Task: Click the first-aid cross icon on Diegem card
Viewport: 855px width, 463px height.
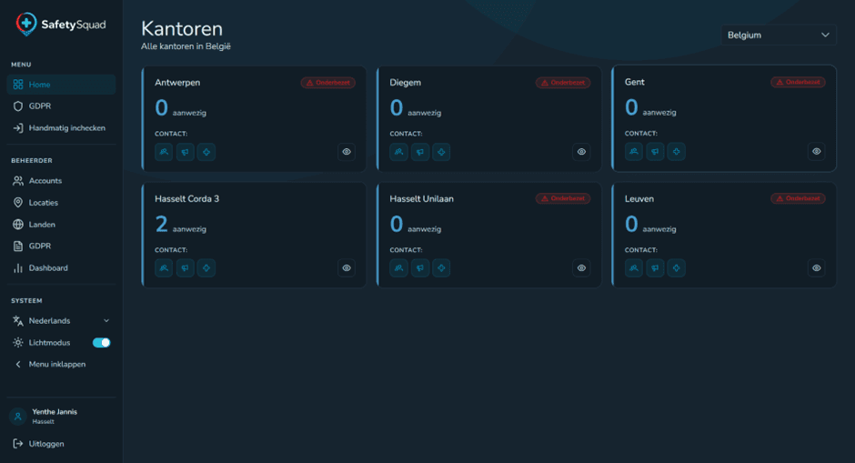Action: pos(441,152)
